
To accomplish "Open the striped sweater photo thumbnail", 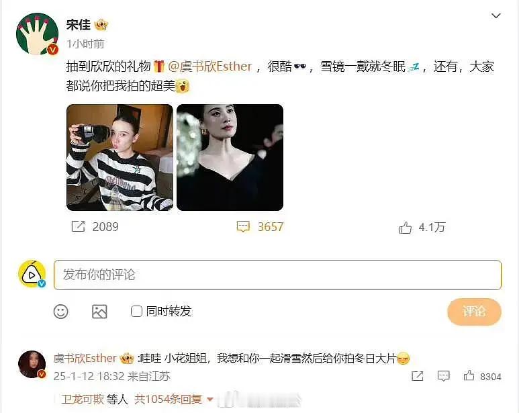I will pos(120,158).
